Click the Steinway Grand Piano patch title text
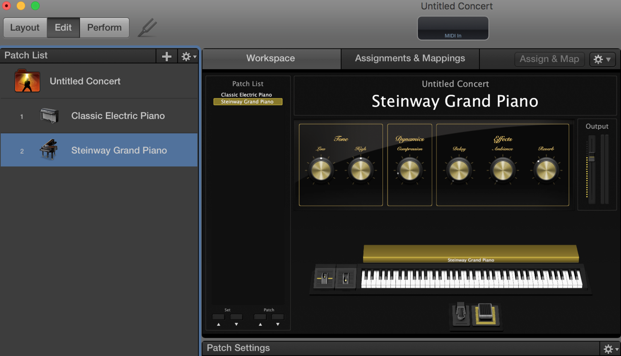This screenshot has height=356, width=621. tap(455, 101)
